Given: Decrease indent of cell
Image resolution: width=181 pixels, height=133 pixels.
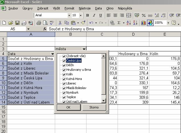Looking at the screenshot, I should (x=171, y=15).
